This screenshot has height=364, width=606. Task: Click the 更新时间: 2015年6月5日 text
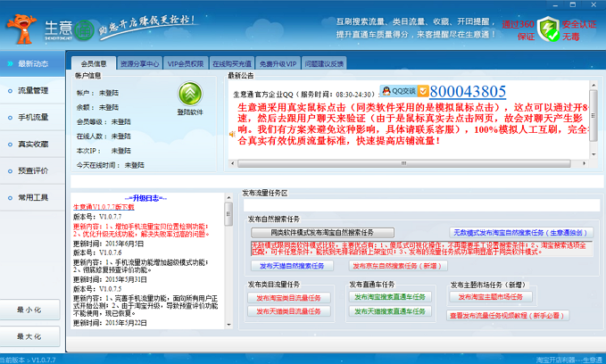pos(109,244)
